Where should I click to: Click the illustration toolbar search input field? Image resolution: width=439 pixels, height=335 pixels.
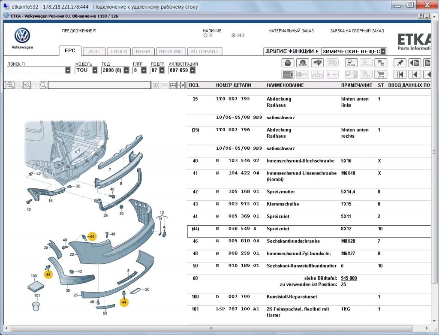[99, 85]
